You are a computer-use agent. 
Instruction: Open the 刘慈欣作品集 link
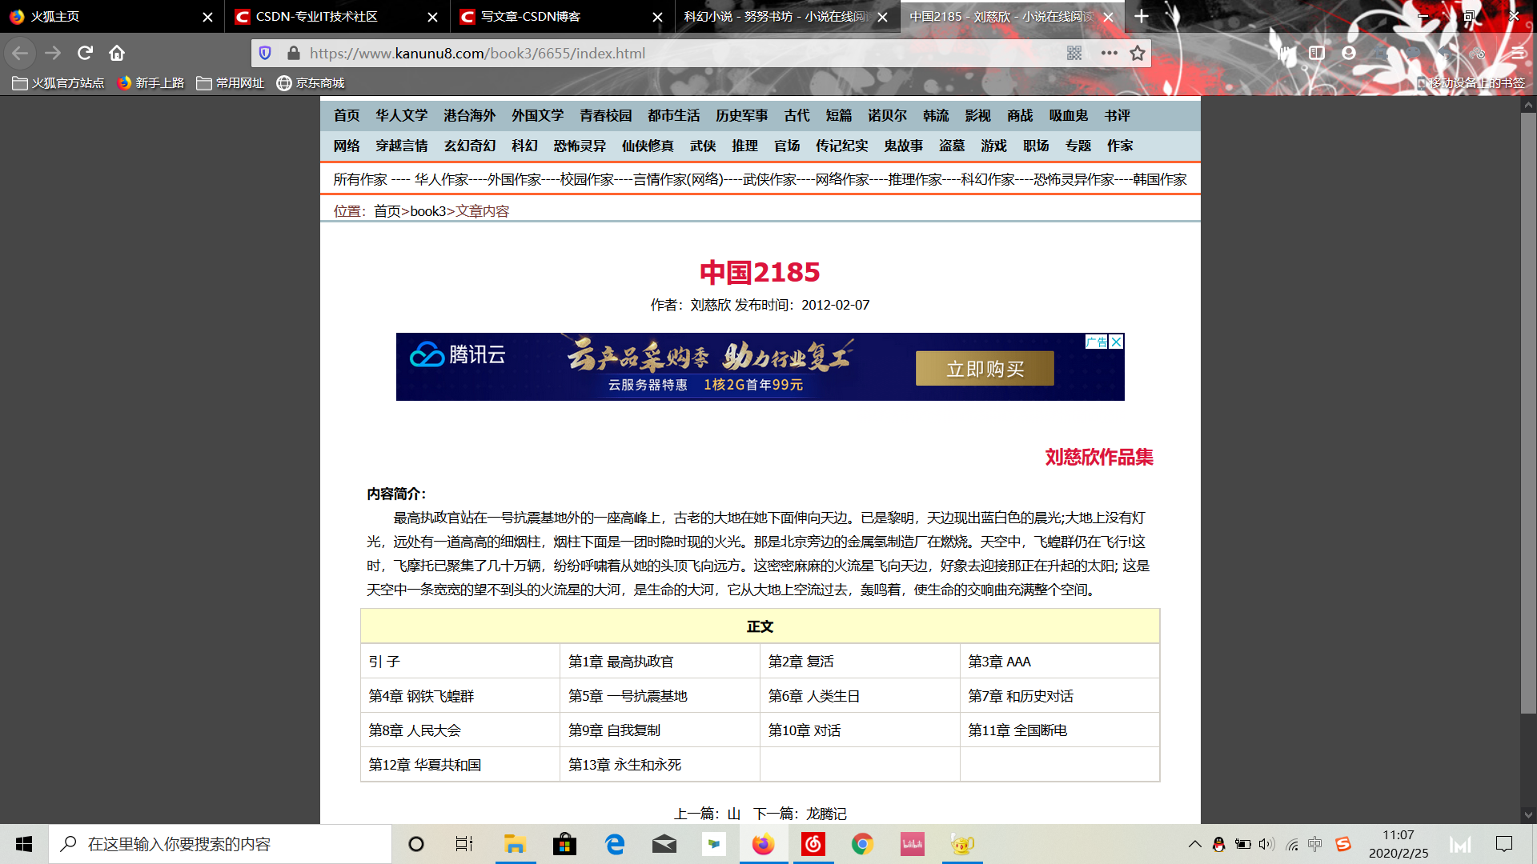pos(1098,458)
